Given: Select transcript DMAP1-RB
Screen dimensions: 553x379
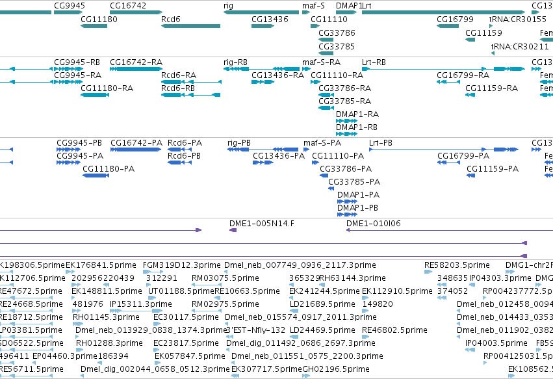Looking at the screenshot, I should point(357,127).
